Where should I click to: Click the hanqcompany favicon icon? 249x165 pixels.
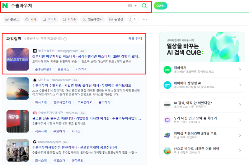(x=35, y=142)
